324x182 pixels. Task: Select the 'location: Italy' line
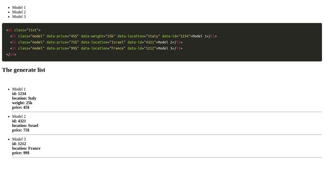pos(24,98)
